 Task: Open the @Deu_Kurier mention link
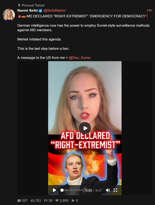coord(80,58)
